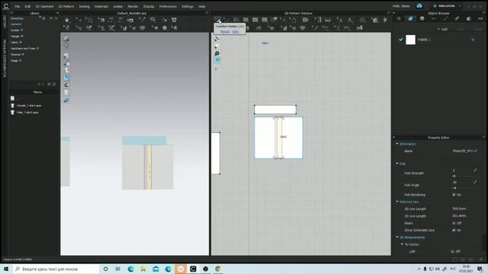Viewport: 488px width, 274px height.
Task: Collapse the Selected Line section
Action: point(397,202)
